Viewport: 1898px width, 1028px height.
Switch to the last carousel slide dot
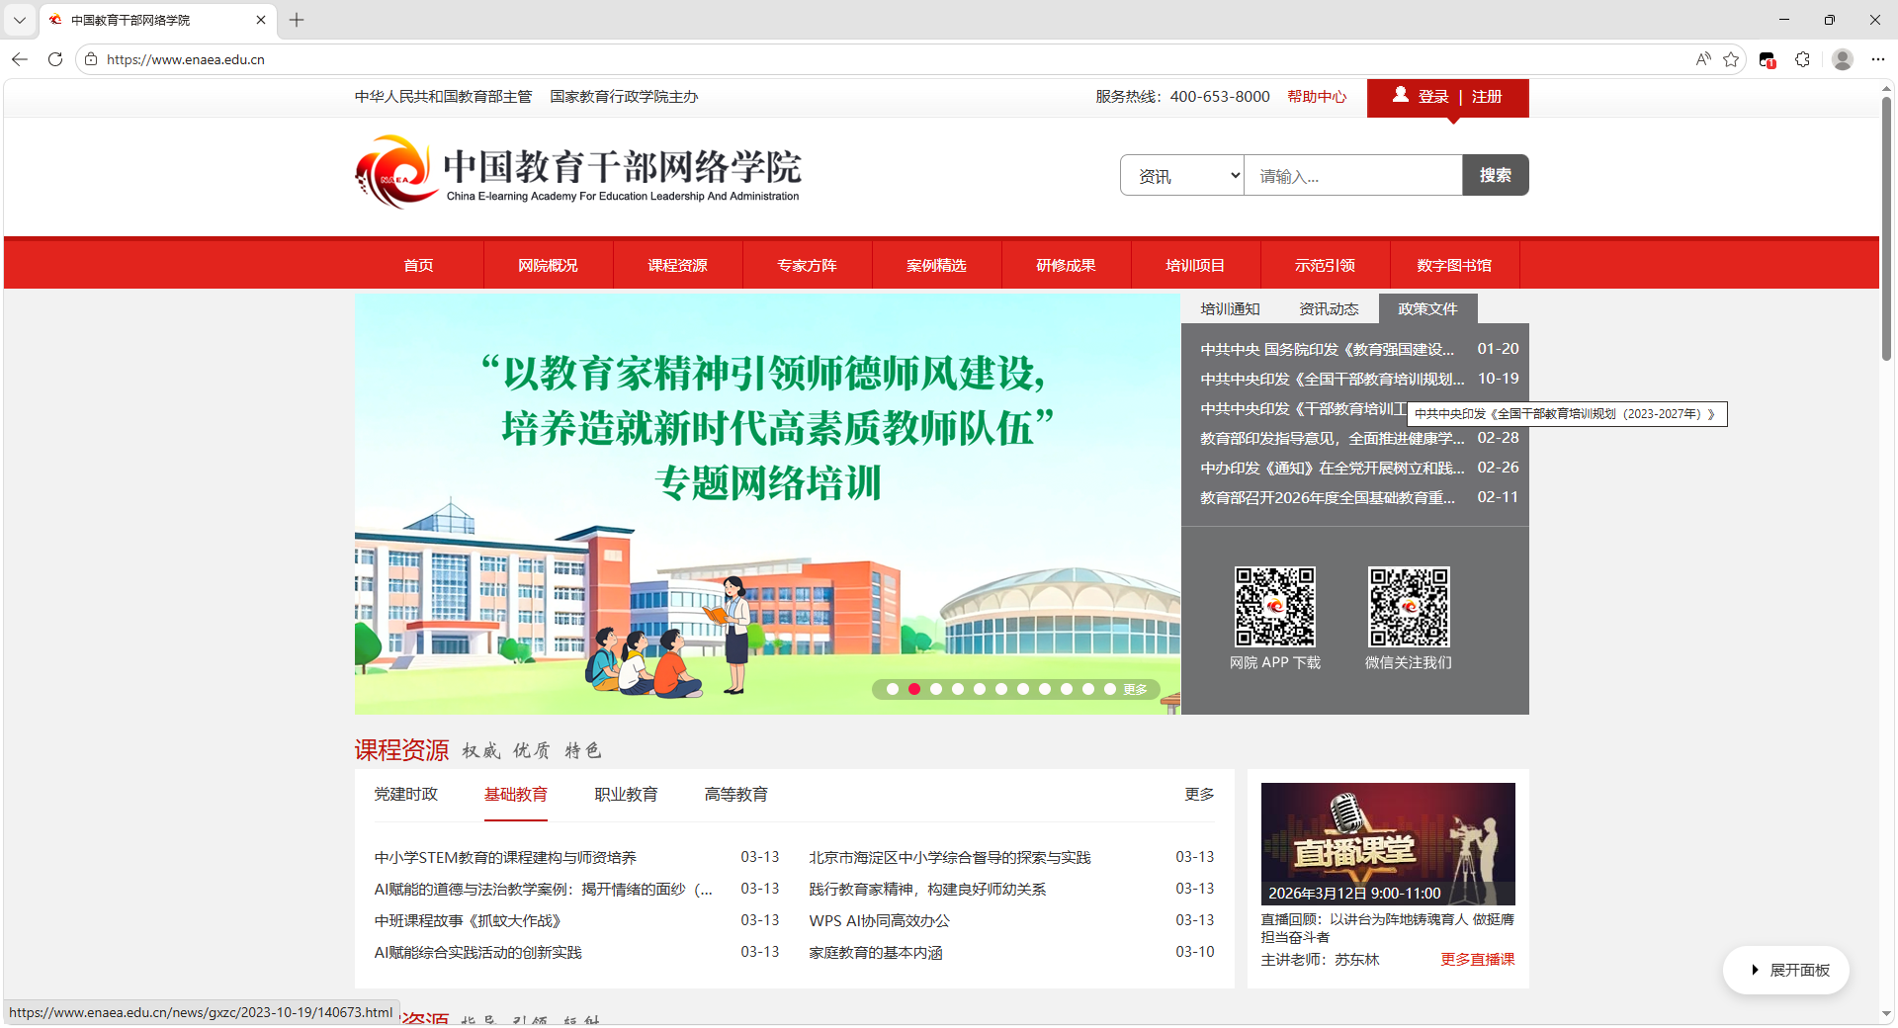point(1110,689)
